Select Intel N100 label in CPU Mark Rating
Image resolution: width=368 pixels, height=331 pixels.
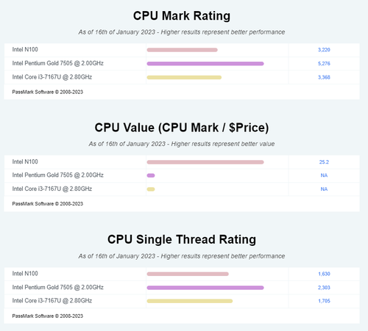[25, 50]
